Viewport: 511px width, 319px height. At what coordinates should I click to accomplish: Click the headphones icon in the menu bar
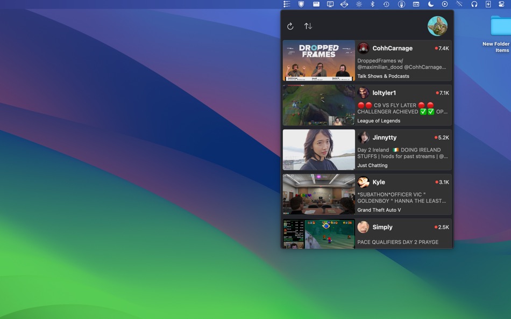tap(475, 4)
